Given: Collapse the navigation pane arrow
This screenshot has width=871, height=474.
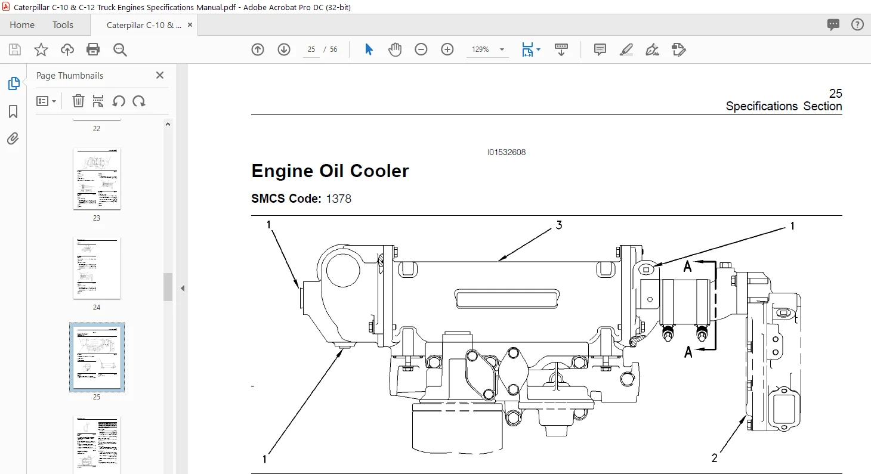Looking at the screenshot, I should pos(183,288).
